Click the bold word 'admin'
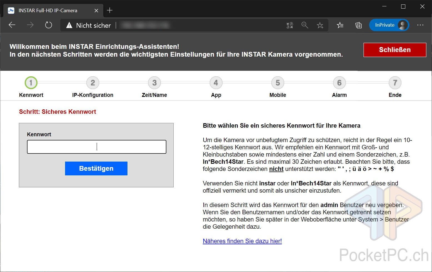This screenshot has height=272, width=432. pos(329,205)
